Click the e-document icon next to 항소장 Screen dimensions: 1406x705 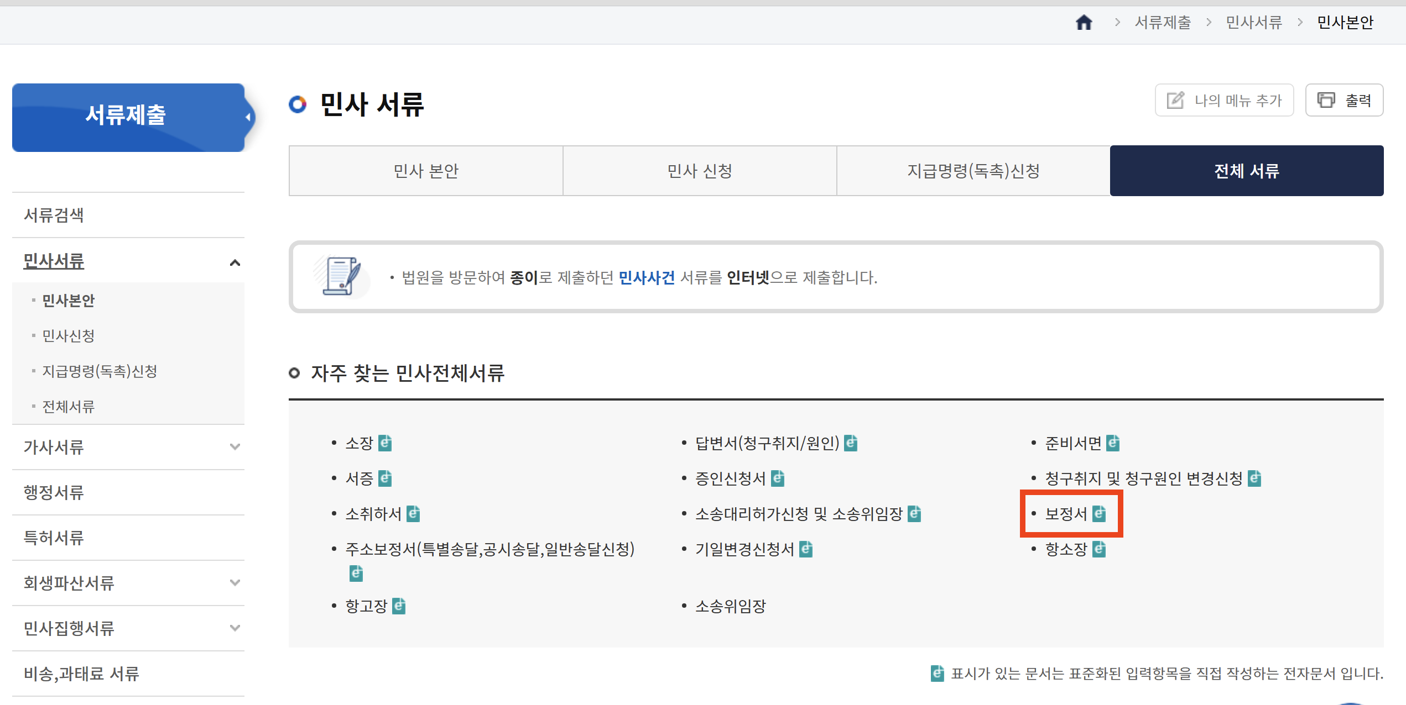pyautogui.click(x=1099, y=549)
